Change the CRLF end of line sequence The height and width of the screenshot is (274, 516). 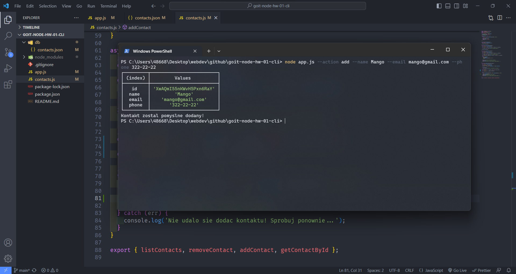[409, 270]
